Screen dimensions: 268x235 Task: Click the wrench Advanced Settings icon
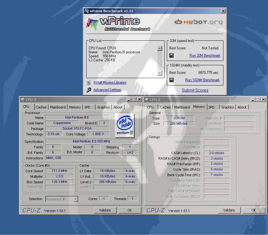pyautogui.click(x=89, y=90)
